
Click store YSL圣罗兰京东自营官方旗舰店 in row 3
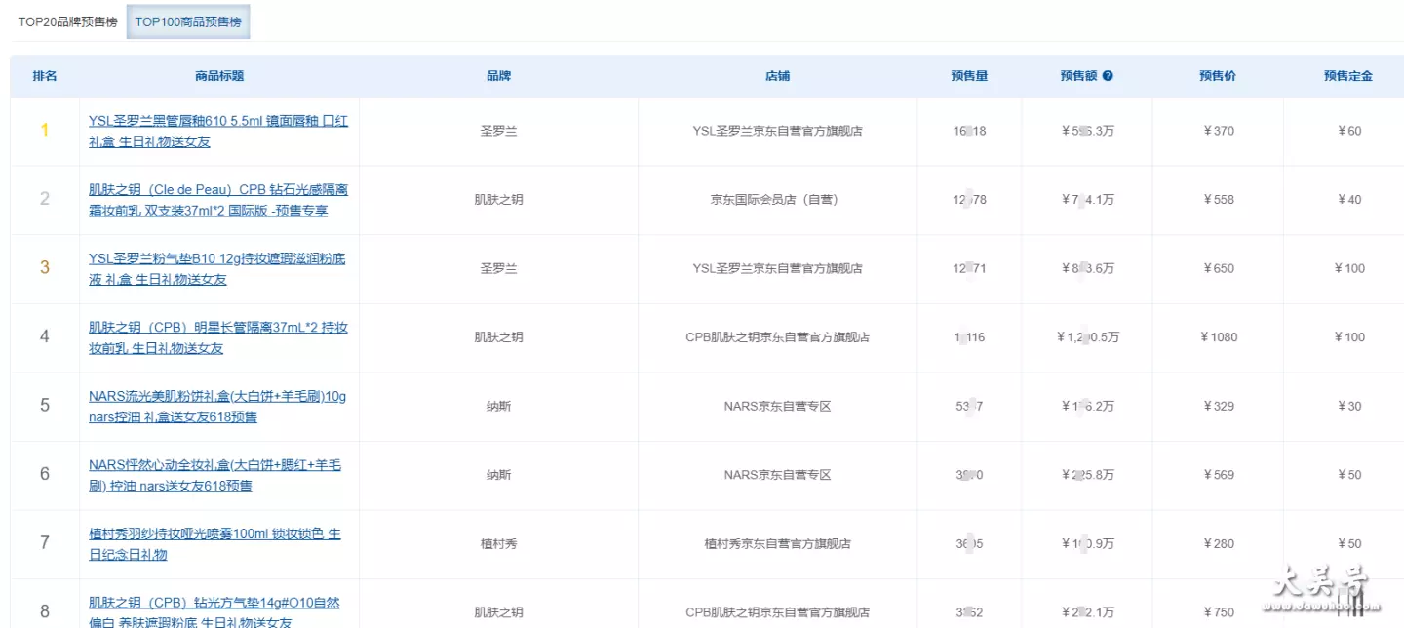point(777,269)
